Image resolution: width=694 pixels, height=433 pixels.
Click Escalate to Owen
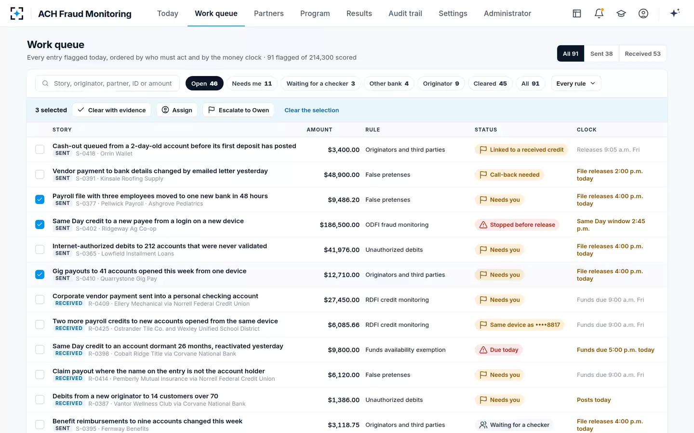239,110
